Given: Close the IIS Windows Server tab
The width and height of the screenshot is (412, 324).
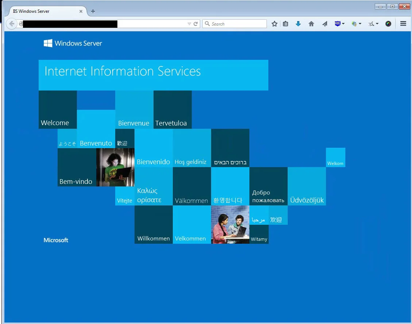Looking at the screenshot, I should (x=81, y=11).
